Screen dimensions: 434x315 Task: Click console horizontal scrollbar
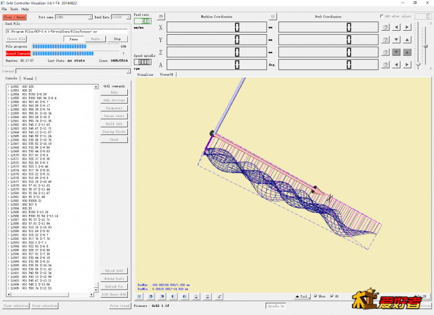tap(51, 295)
